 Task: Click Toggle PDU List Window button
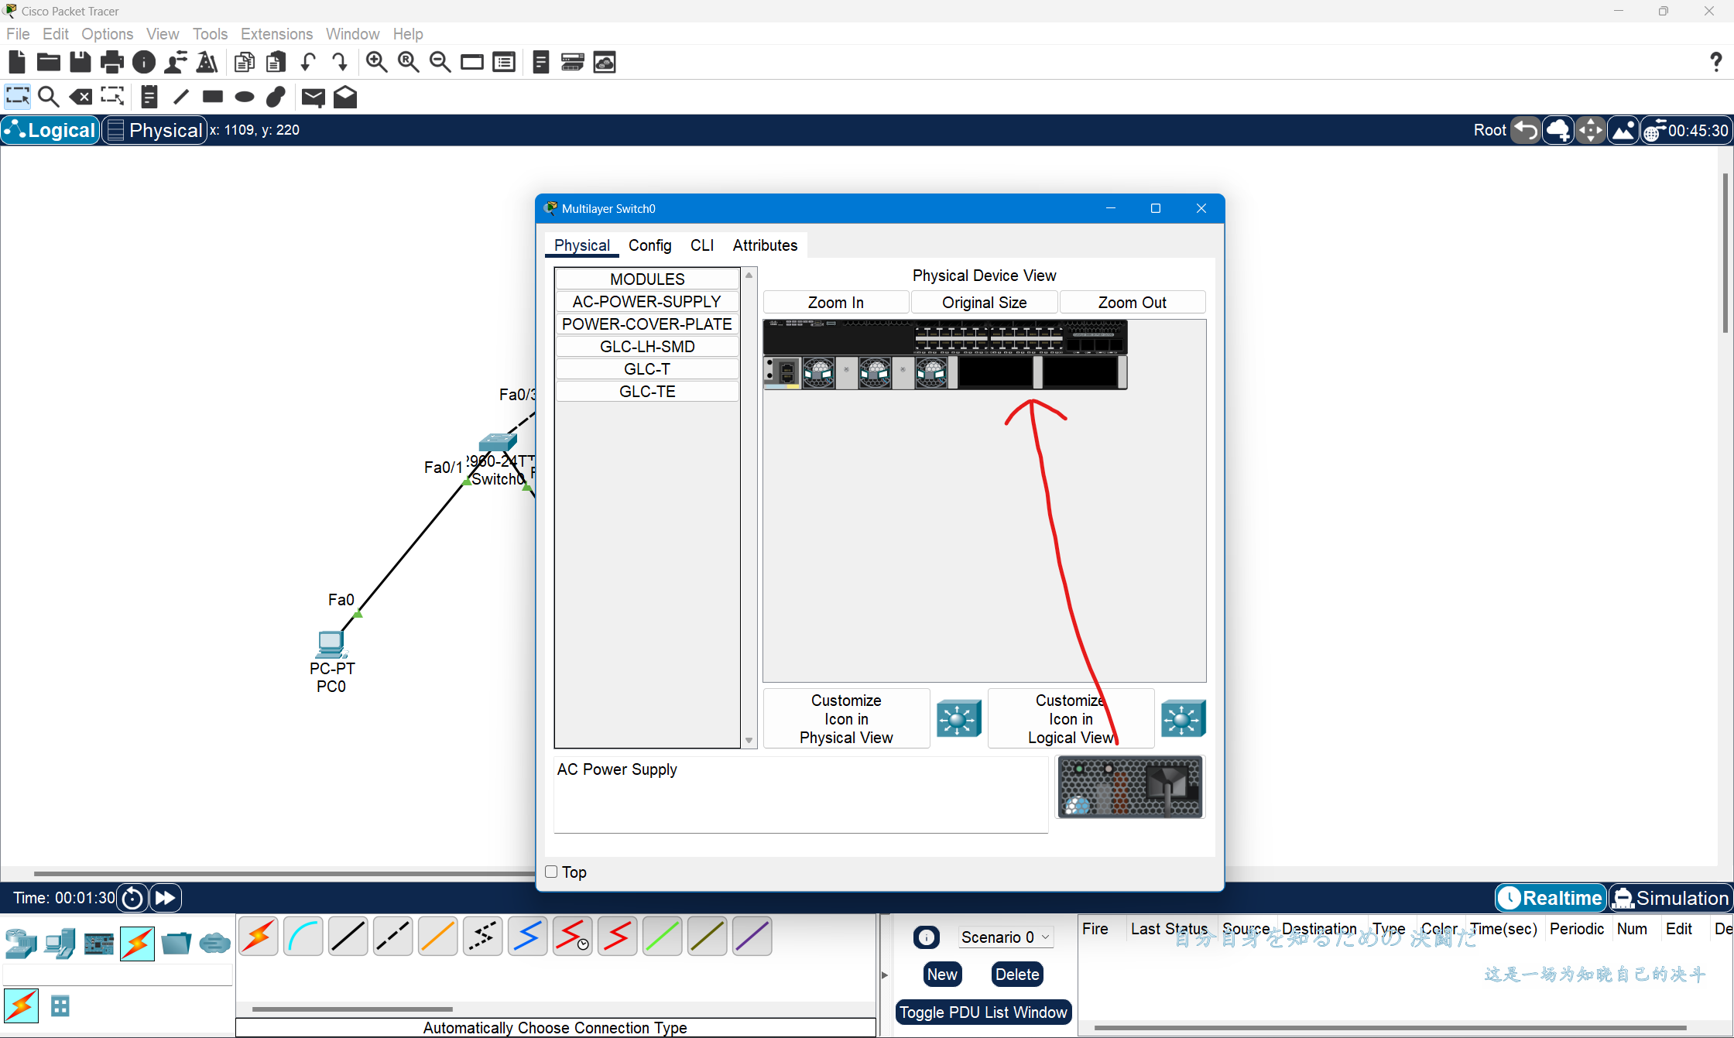983,1012
